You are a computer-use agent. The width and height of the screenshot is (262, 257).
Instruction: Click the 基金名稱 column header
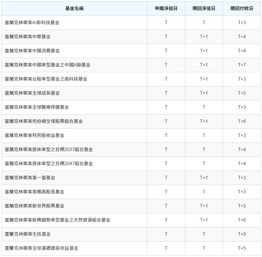(74, 8)
